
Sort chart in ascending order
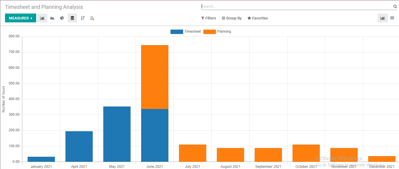pyautogui.click(x=92, y=18)
